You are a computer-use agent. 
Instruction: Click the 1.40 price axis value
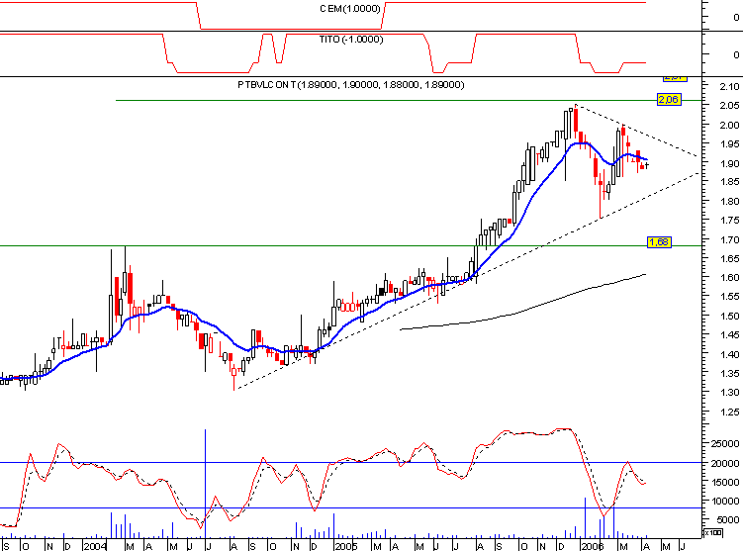coord(729,354)
